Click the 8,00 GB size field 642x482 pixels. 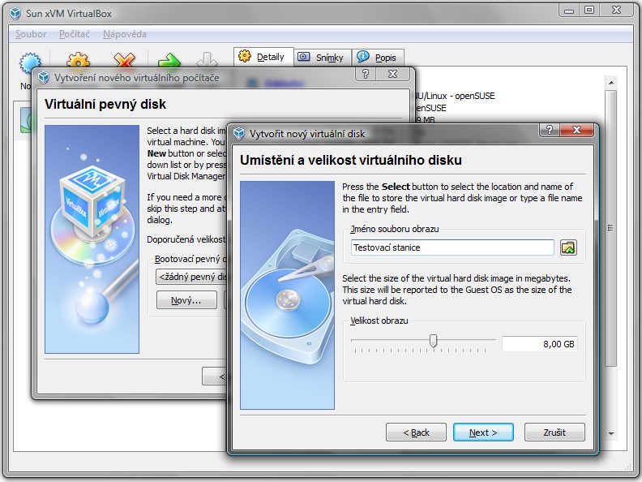coord(540,344)
